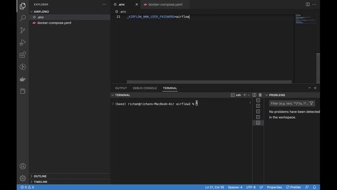
Task: Kill terminal with trash icon
Action: click(x=260, y=95)
